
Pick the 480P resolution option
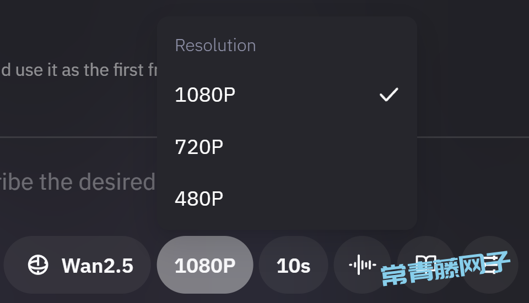coord(199,199)
